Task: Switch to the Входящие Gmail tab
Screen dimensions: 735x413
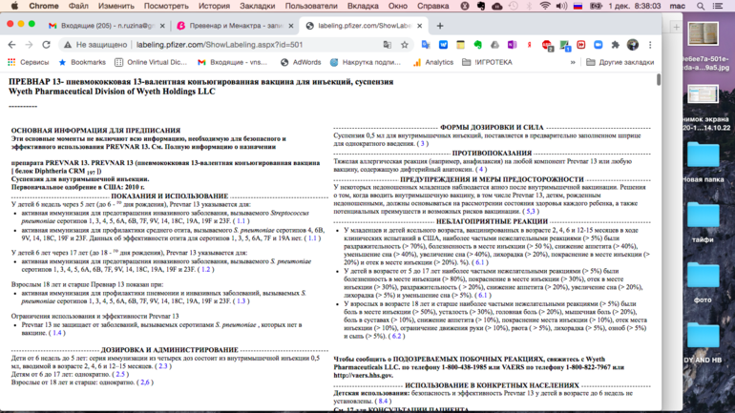Action: [x=102, y=26]
